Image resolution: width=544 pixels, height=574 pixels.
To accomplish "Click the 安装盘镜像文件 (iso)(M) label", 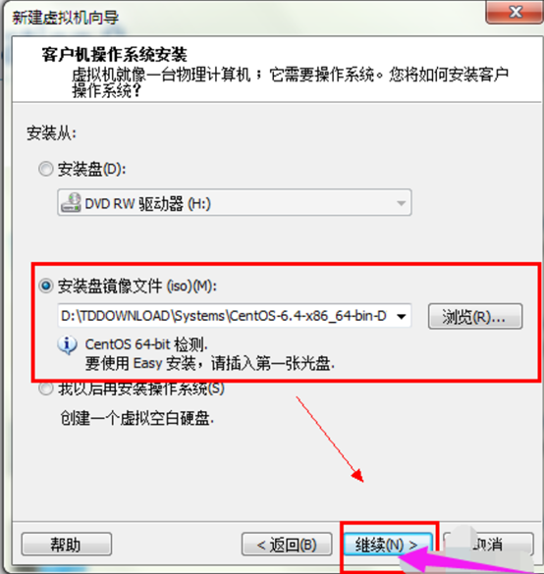I will tap(137, 286).
